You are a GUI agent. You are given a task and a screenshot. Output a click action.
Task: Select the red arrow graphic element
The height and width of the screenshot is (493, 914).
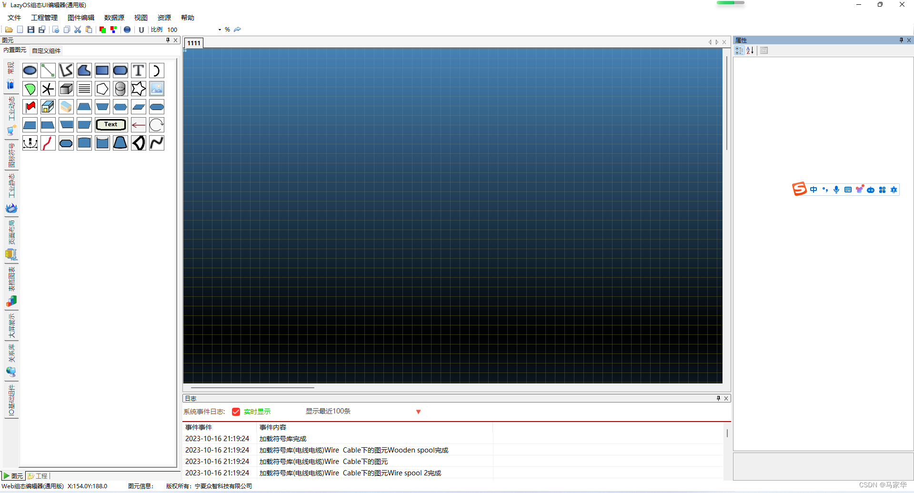pos(138,125)
